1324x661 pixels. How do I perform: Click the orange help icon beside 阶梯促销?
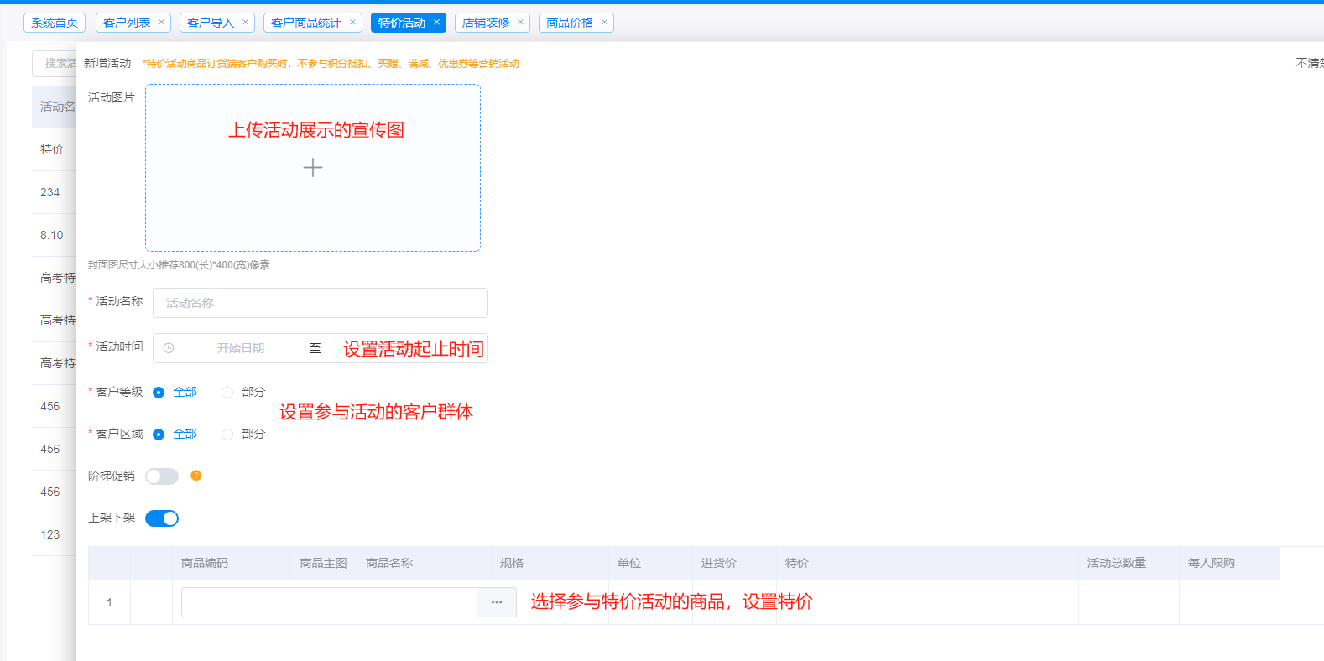tap(195, 476)
